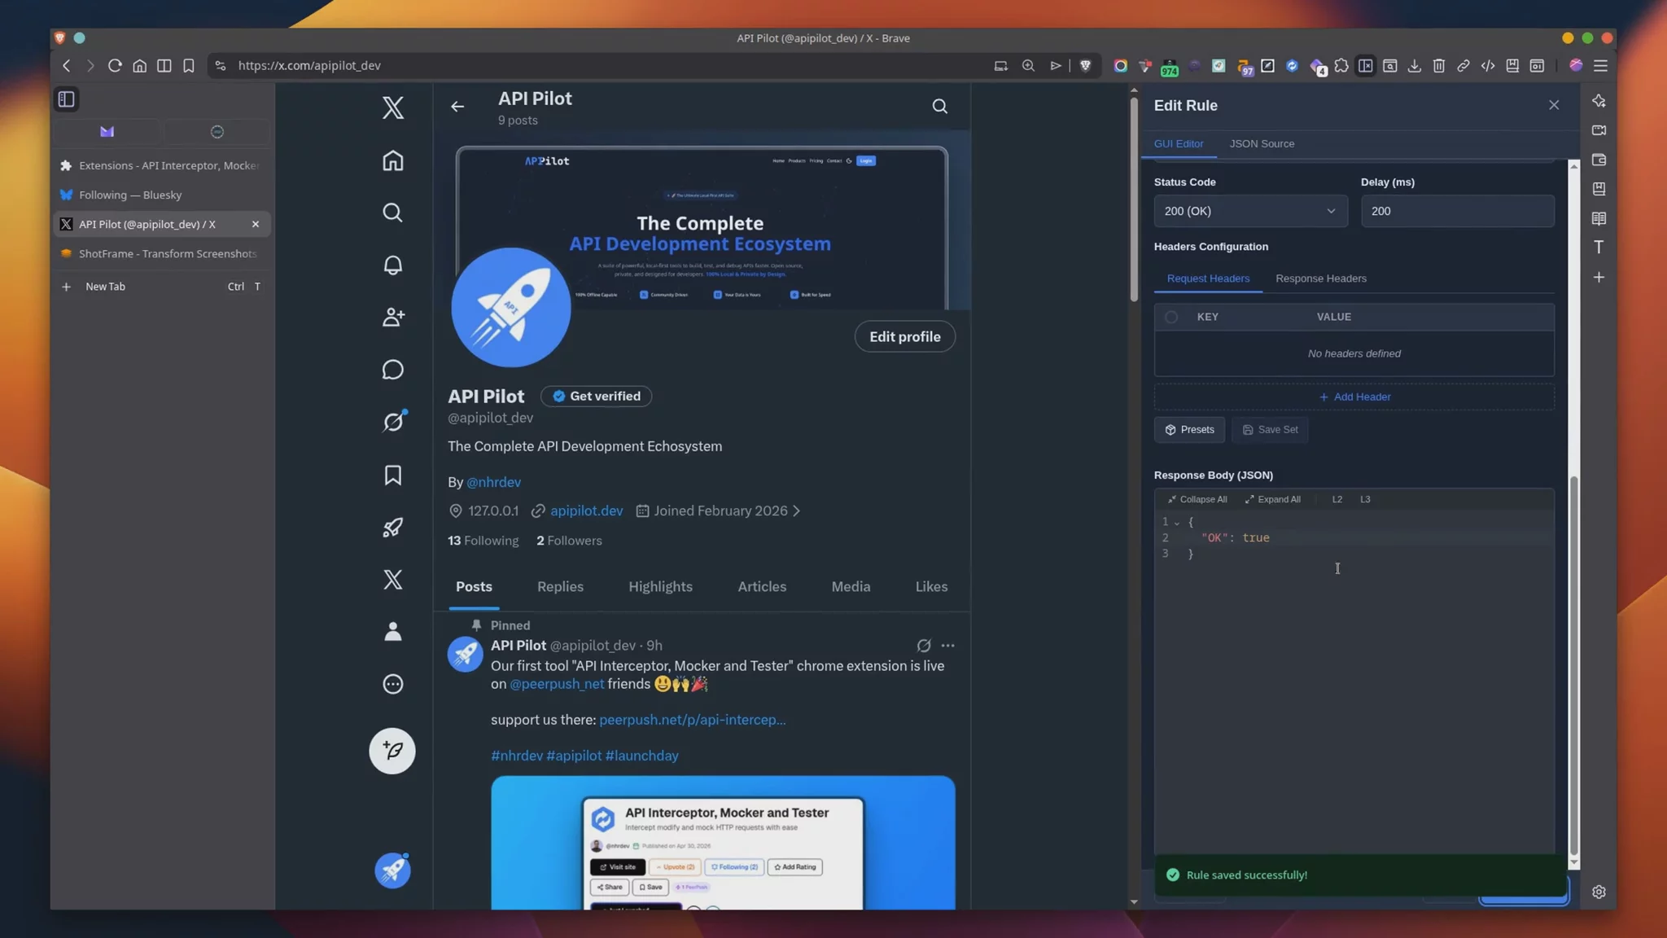Go back with profile header arrow
Screen dimensions: 1667x938
coord(457,107)
